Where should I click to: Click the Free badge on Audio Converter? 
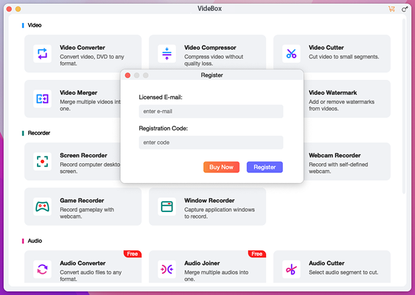[x=132, y=254]
